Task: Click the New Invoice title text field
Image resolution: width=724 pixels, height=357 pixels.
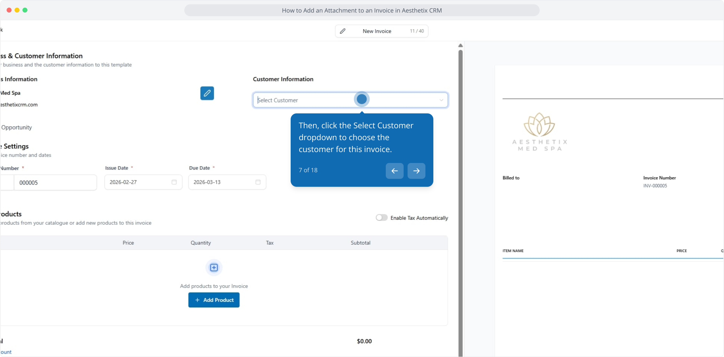Action: [x=377, y=31]
